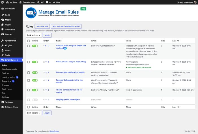Go to Posts in sidebar
The width and height of the screenshot is (198, 134).
point(11,15)
